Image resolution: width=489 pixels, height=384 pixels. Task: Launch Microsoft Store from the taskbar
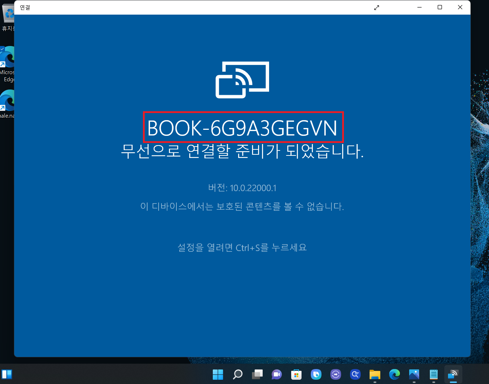pos(296,374)
